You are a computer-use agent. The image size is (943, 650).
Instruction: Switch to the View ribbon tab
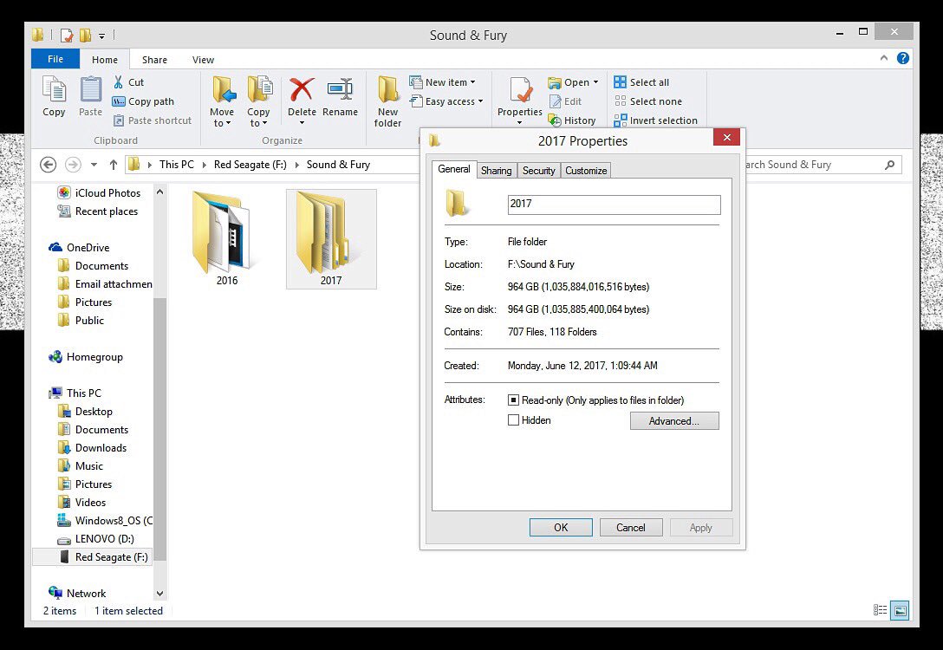pyautogui.click(x=204, y=60)
